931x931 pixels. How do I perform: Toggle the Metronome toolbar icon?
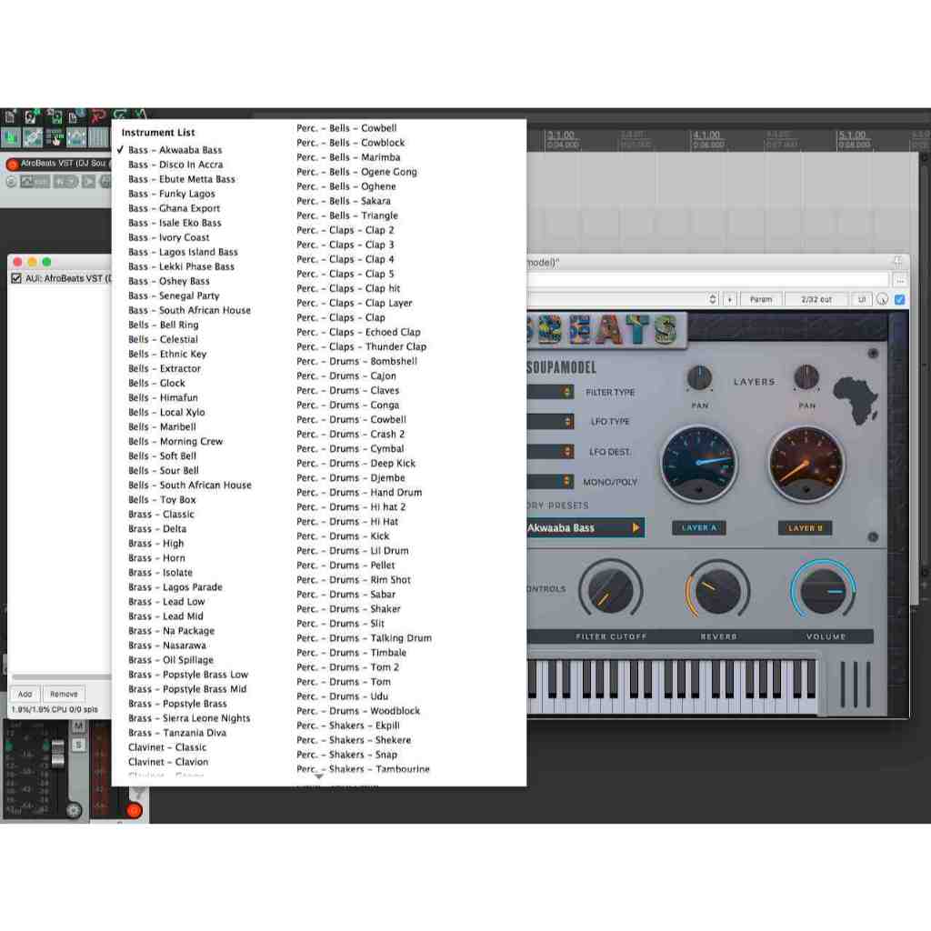tap(140, 115)
